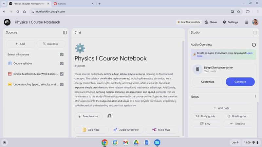Viewport: 262px width, 147px height.
Task: Open Chrome three-dot menu
Action: (x=258, y=11)
